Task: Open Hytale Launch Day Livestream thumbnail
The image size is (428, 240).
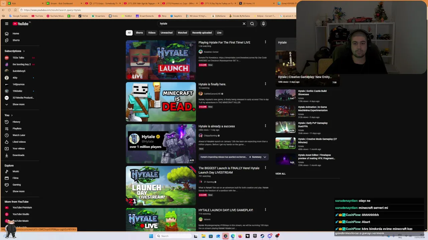Action: coord(161,186)
